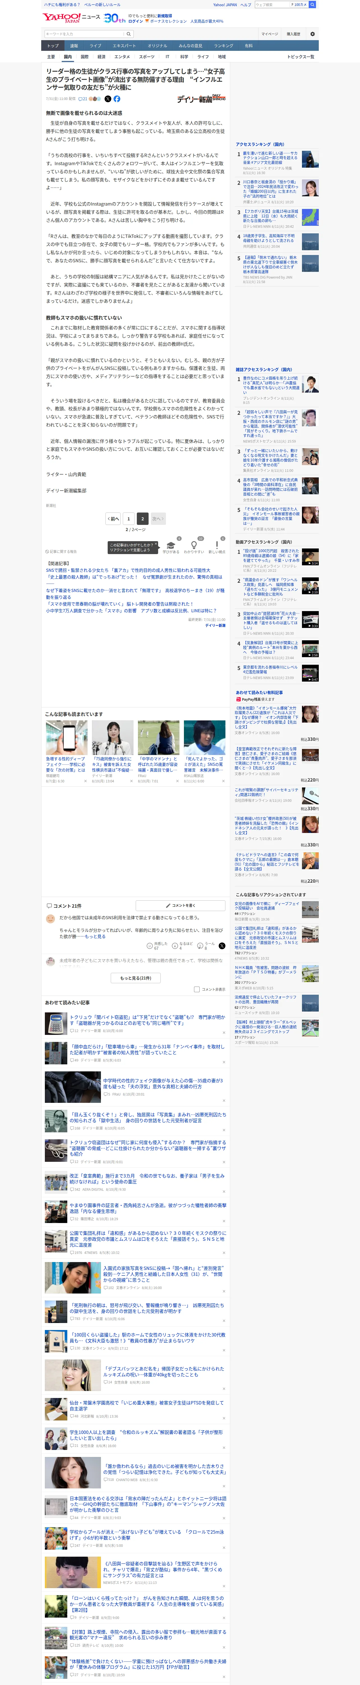The width and height of the screenshot is (360, 1685).
Task: Click the keyword search magnifier icon
Action: point(129,33)
